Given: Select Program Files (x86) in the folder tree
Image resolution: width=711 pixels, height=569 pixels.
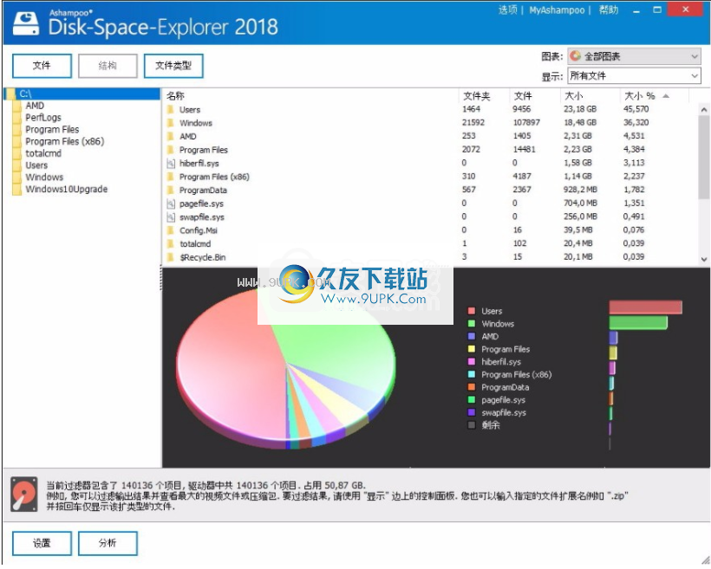Looking at the screenshot, I should [64, 141].
